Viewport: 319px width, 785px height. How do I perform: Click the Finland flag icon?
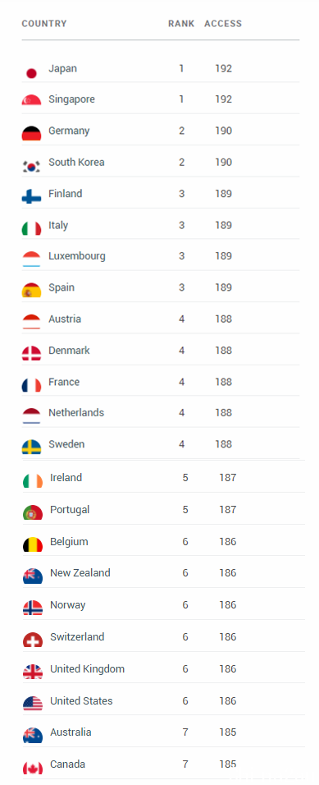pyautogui.click(x=31, y=196)
